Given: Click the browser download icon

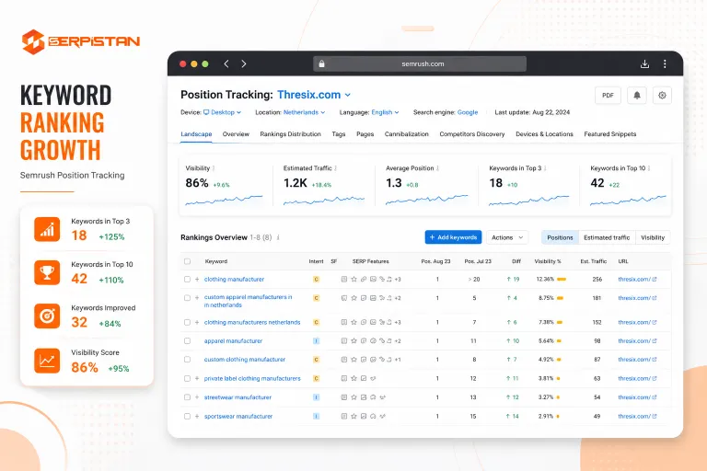Looking at the screenshot, I should click(644, 64).
